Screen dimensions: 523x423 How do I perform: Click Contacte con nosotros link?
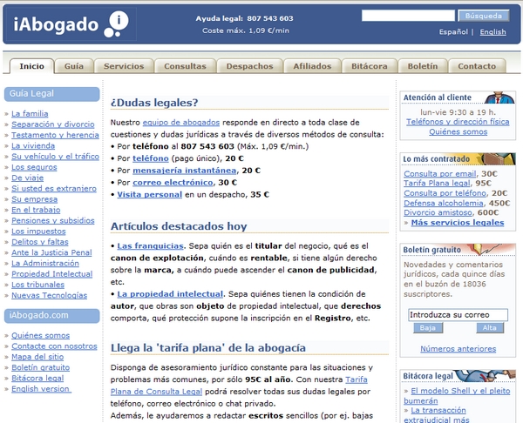pyautogui.click(x=54, y=346)
